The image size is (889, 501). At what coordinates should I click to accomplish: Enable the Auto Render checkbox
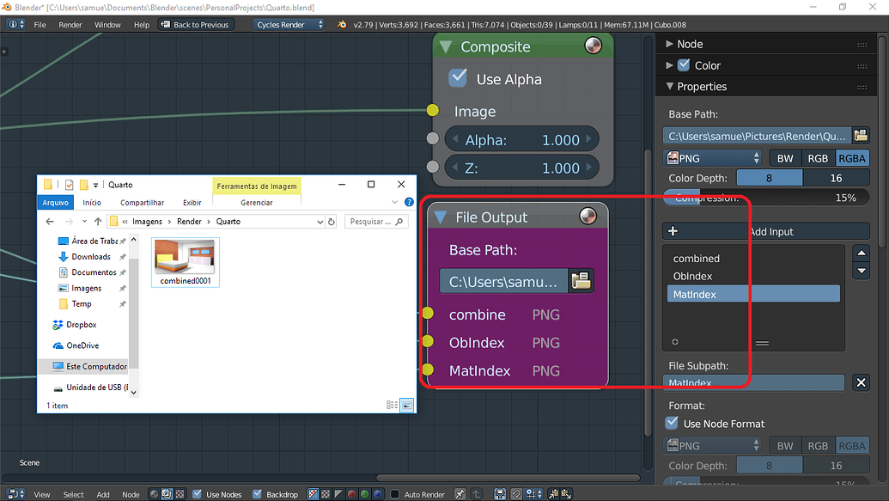[x=394, y=494]
